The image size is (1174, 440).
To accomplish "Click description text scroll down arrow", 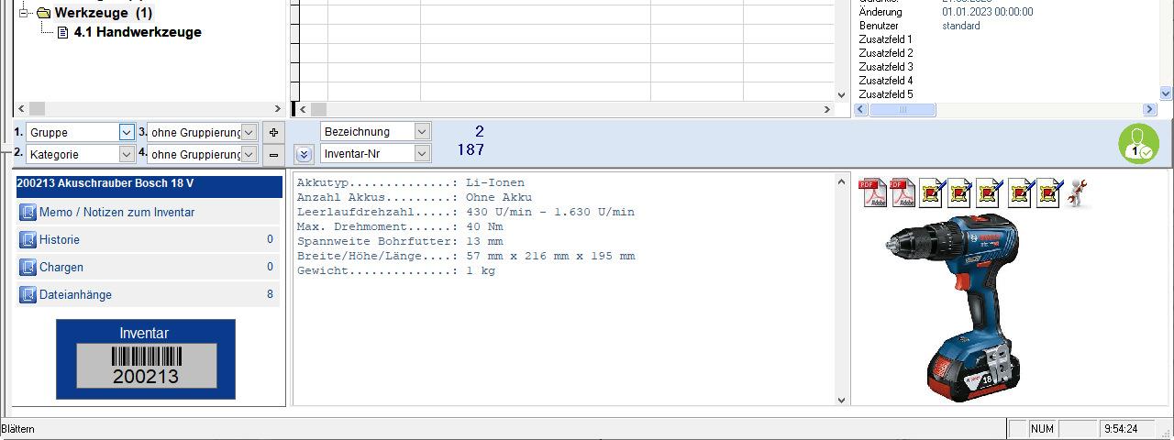I will (842, 400).
